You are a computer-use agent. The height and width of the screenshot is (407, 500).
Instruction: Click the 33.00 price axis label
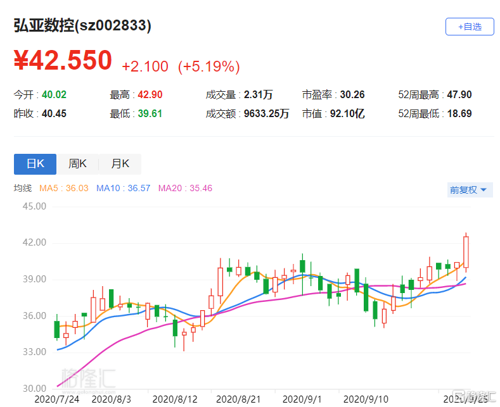coord(34,352)
